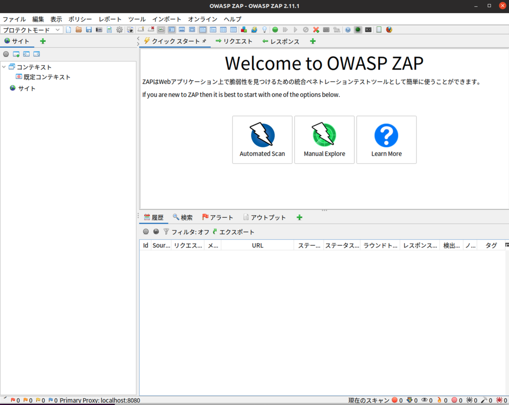Click the light bulb icon in toolbar
This screenshot has height=405, width=509.
pyautogui.click(x=265, y=30)
